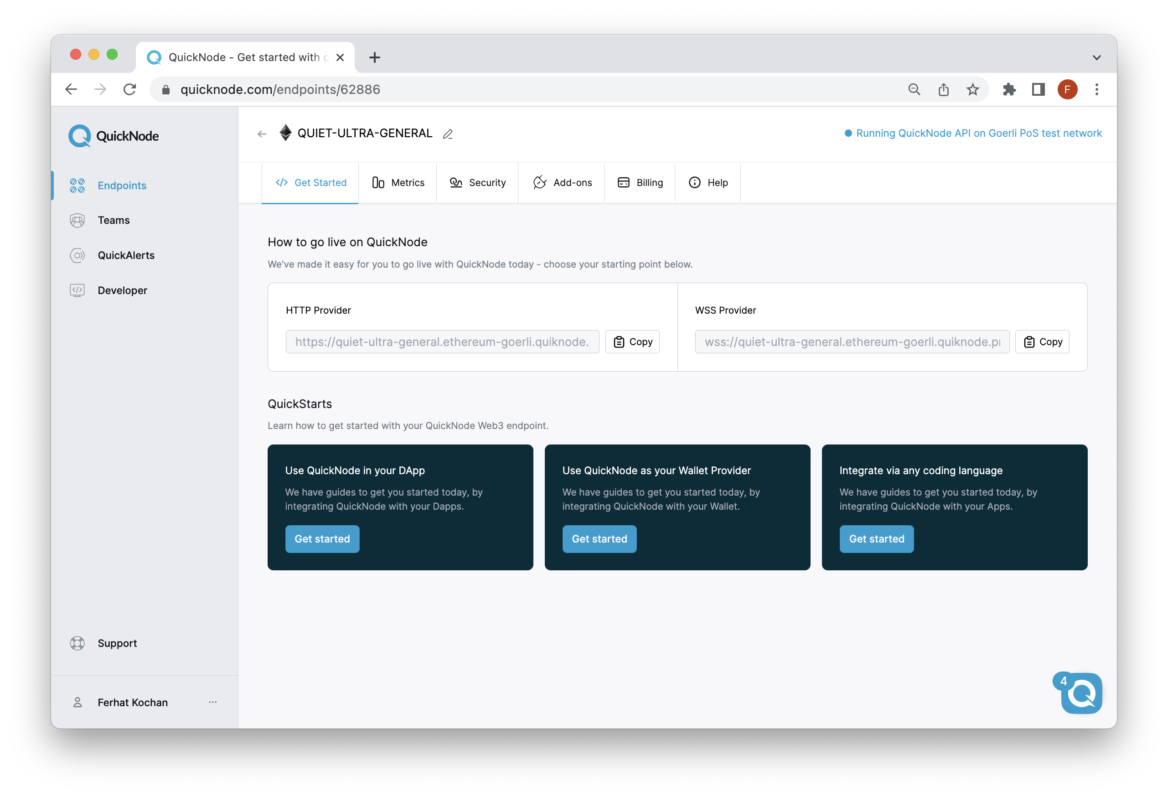This screenshot has width=1168, height=796.
Task: Click the address bar URL
Action: coord(280,89)
